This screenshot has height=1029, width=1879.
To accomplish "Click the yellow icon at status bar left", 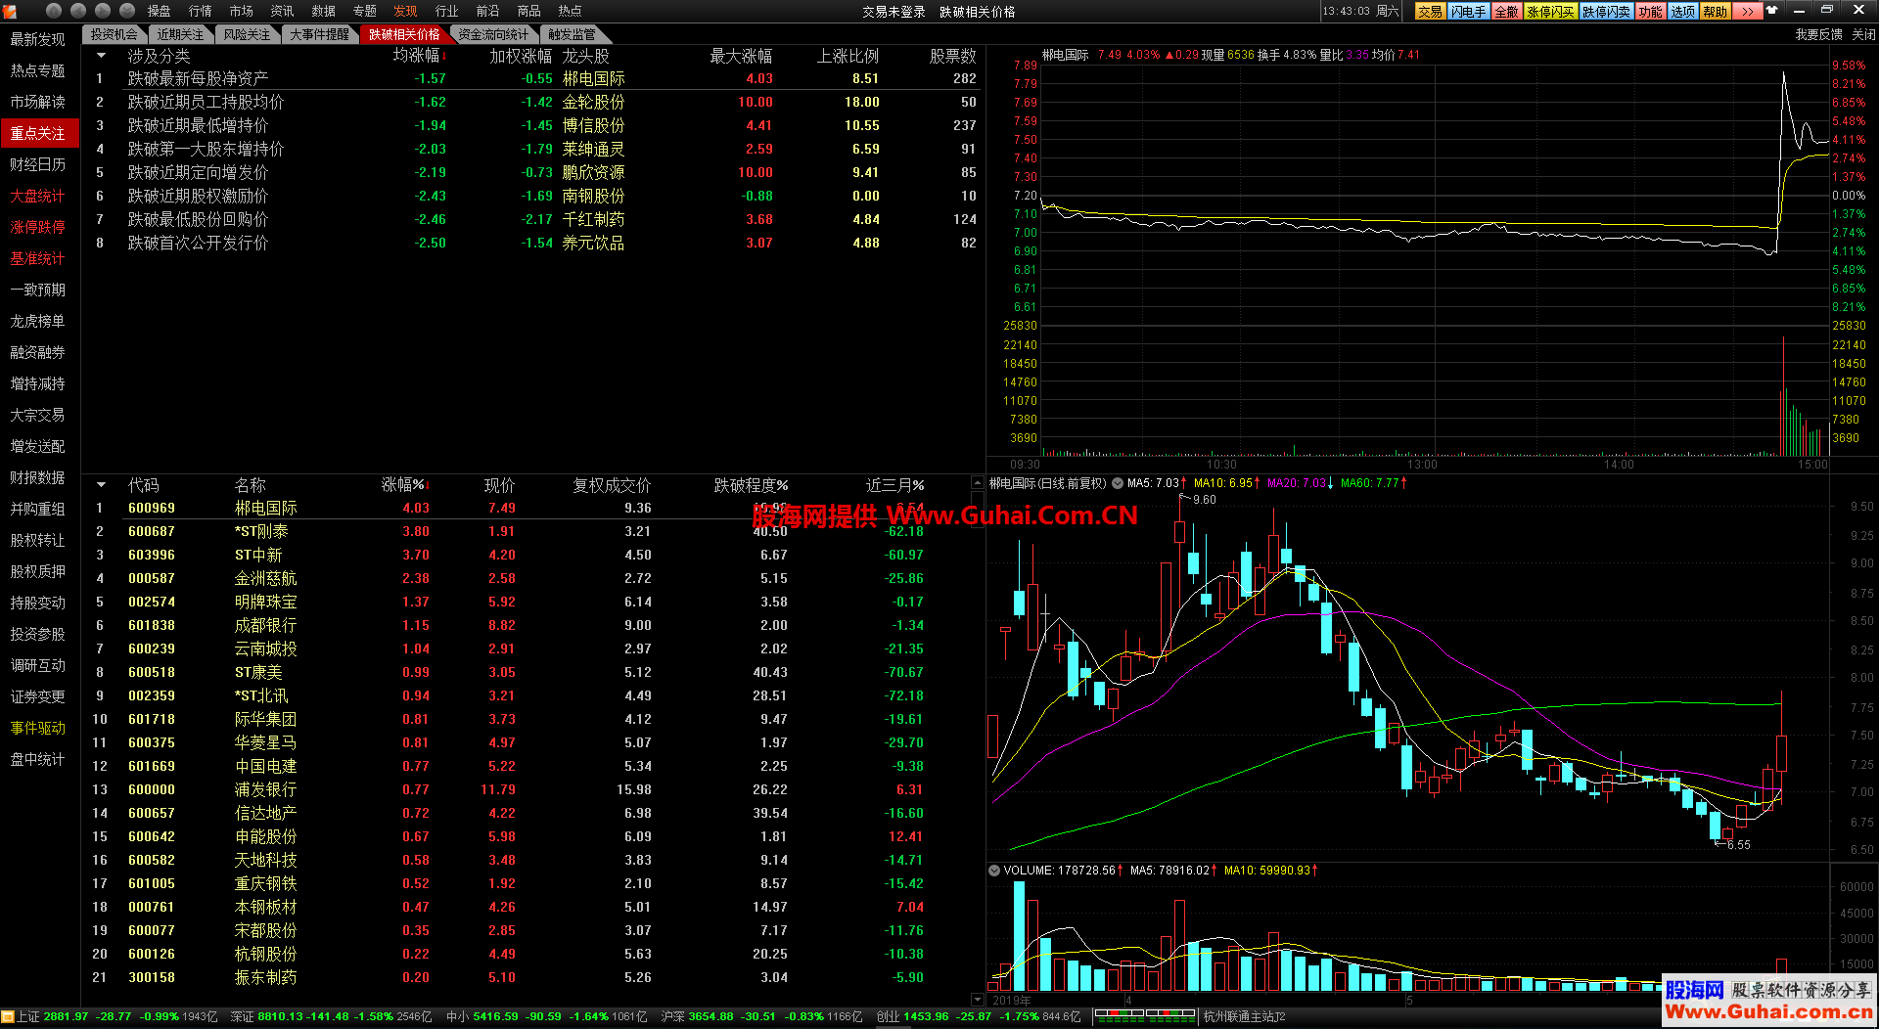I will pos(8,1017).
